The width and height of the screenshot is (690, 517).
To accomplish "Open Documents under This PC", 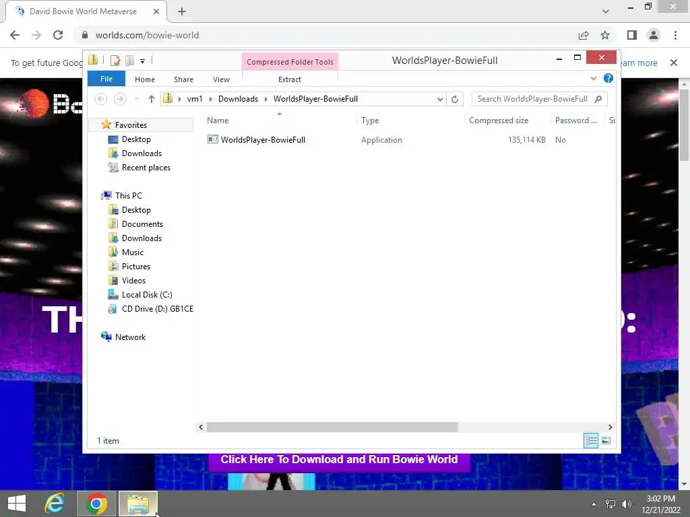I will pyautogui.click(x=142, y=224).
